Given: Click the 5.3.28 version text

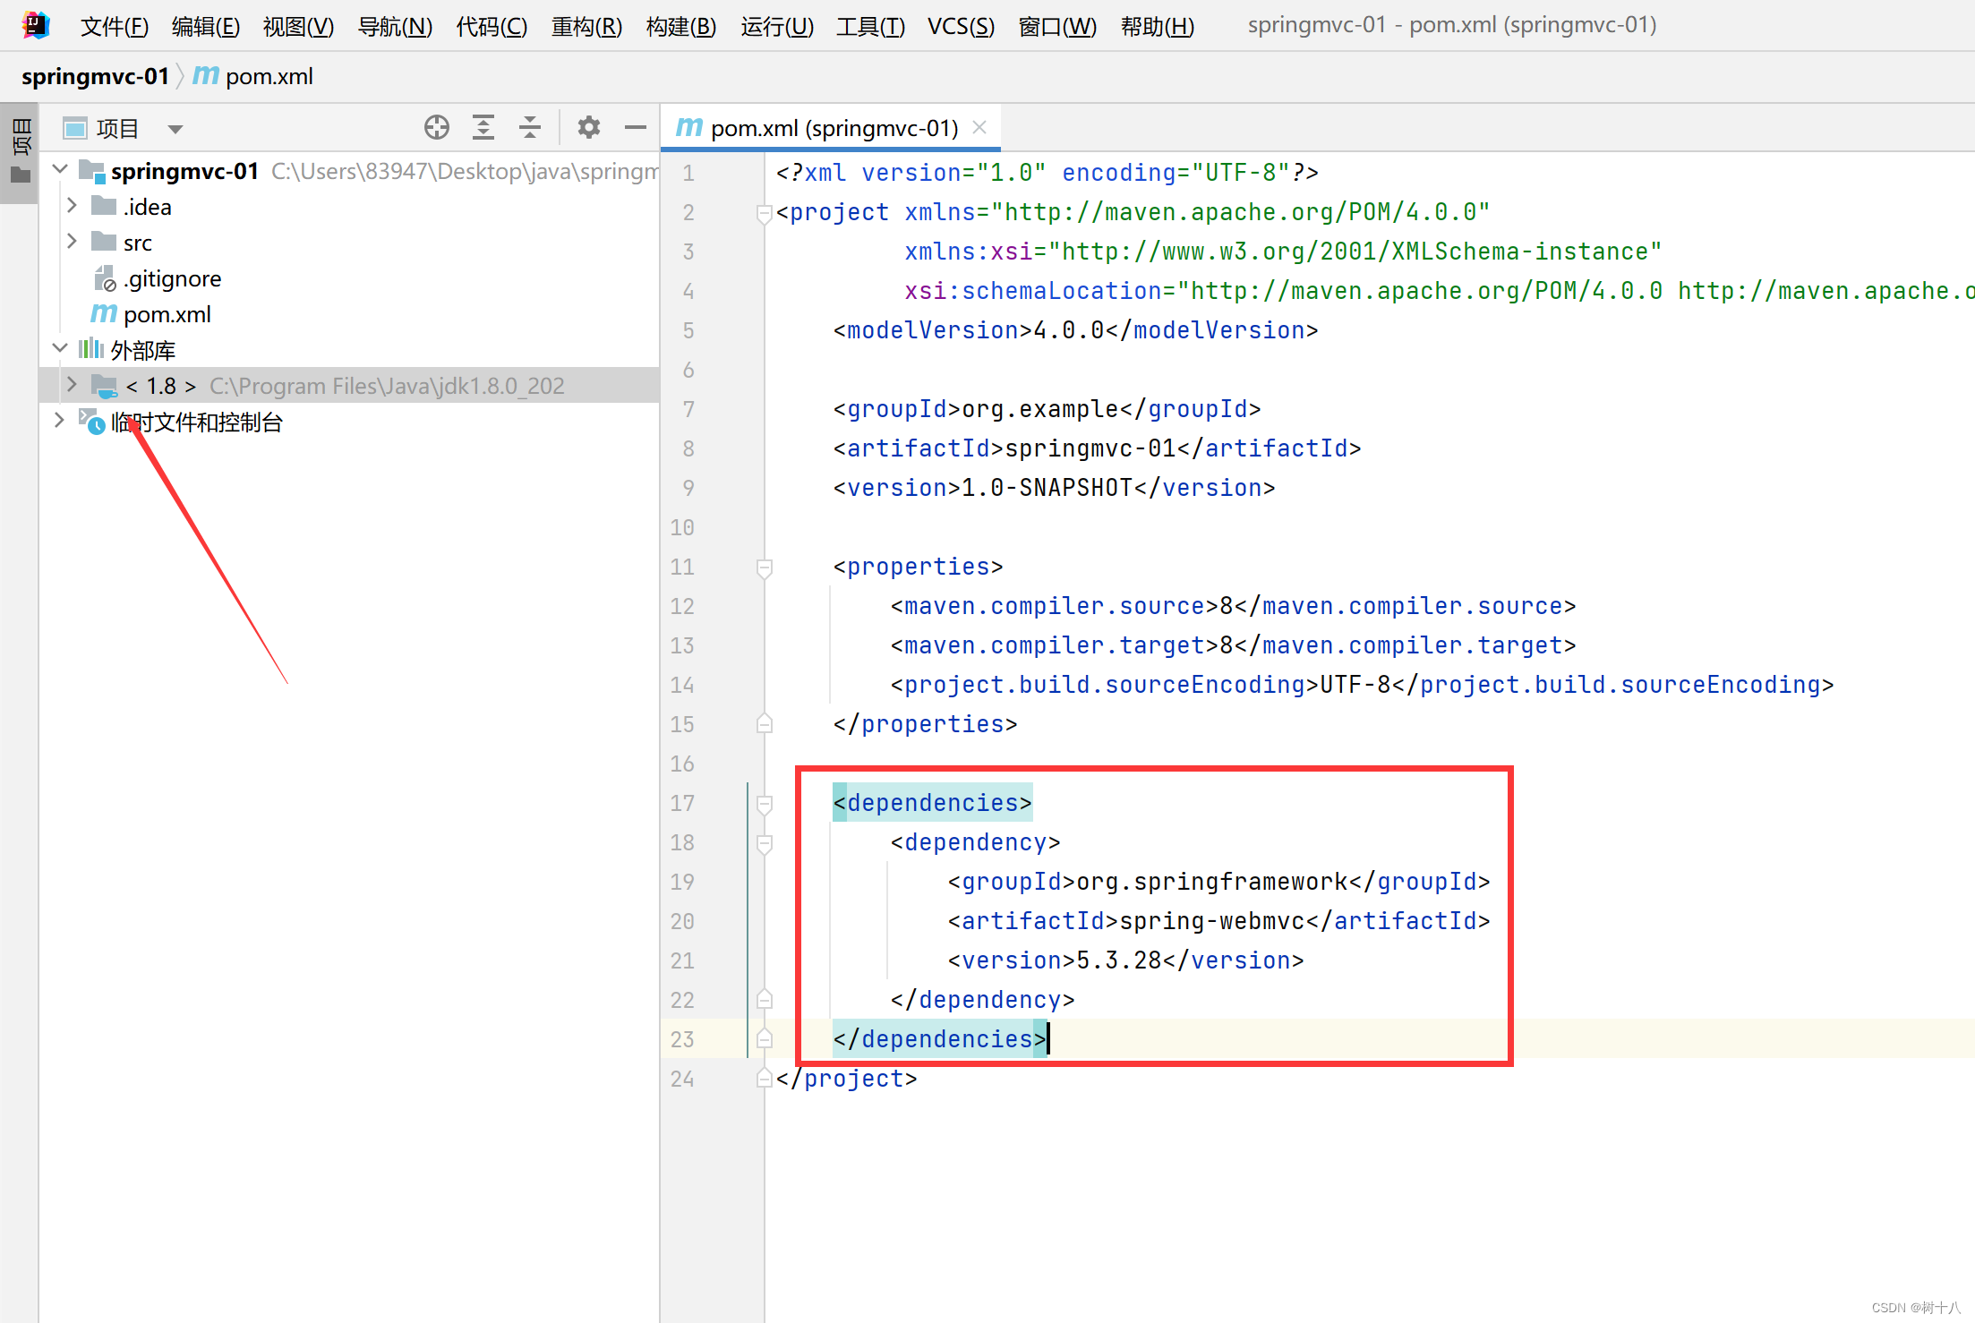Looking at the screenshot, I should tap(1118, 960).
